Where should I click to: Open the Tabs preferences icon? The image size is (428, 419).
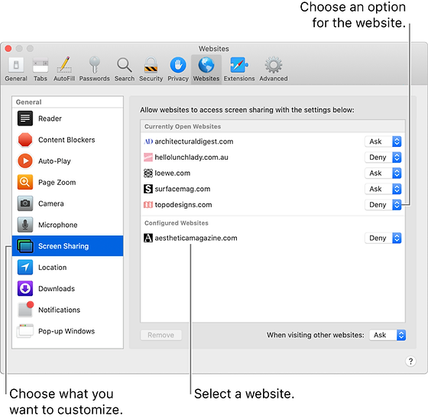click(41, 65)
